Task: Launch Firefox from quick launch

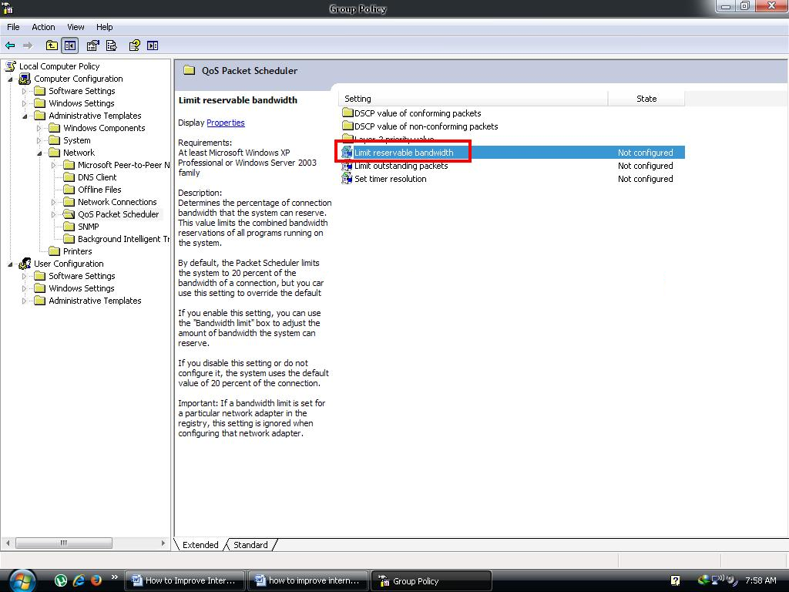Action: click(x=96, y=580)
